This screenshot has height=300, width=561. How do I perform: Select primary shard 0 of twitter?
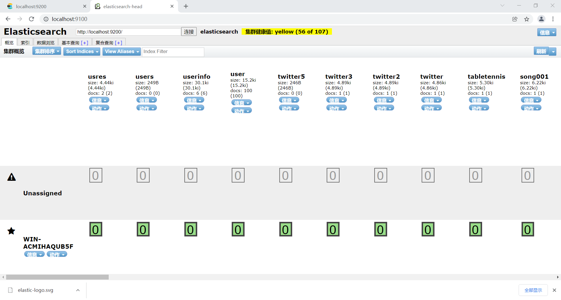point(428,229)
